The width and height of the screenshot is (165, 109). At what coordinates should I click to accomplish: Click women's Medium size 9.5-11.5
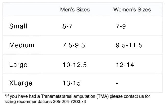point(129,45)
